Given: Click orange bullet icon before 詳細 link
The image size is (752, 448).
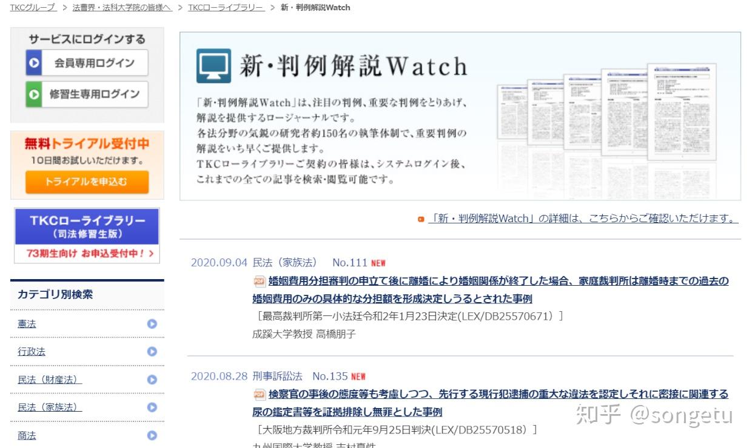Looking at the screenshot, I should pos(421,219).
